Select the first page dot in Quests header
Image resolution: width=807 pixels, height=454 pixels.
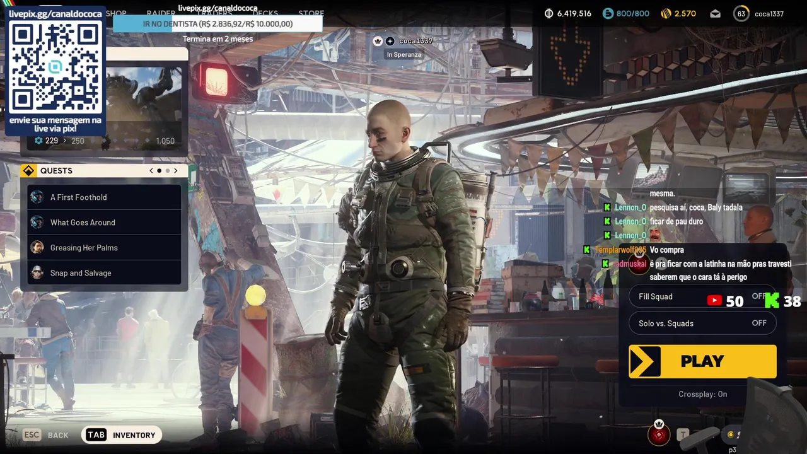160,171
